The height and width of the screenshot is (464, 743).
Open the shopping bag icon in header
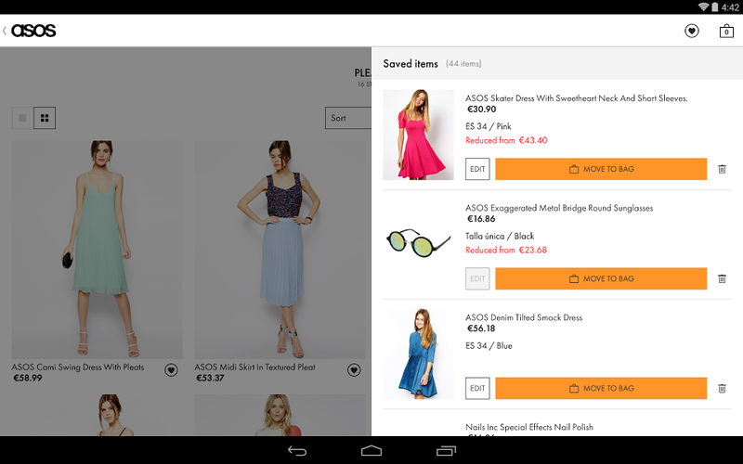[726, 32]
